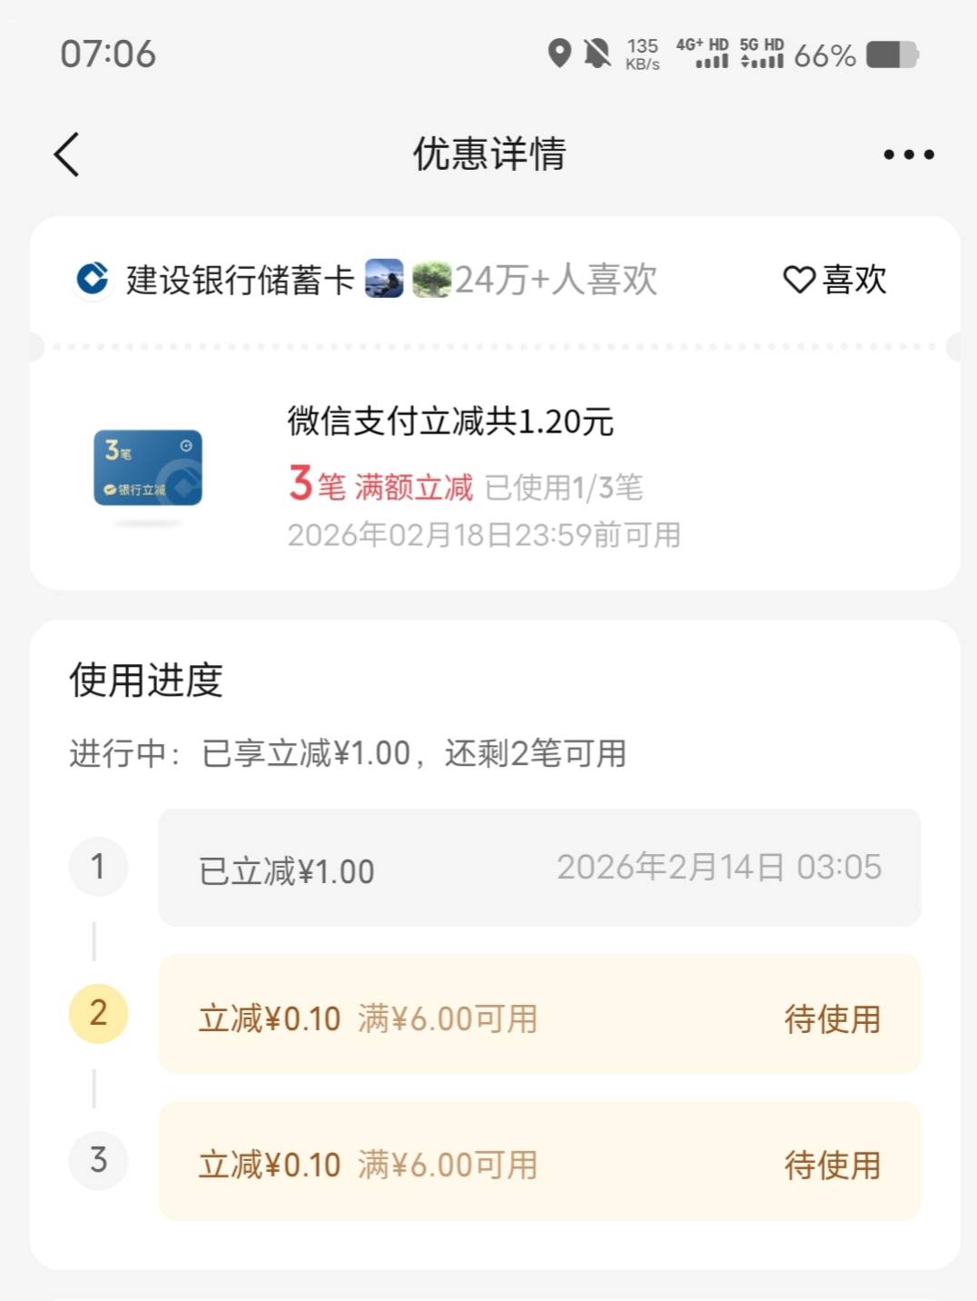Tap the location icon in status bar
The height and width of the screenshot is (1301, 977).
[x=559, y=54]
